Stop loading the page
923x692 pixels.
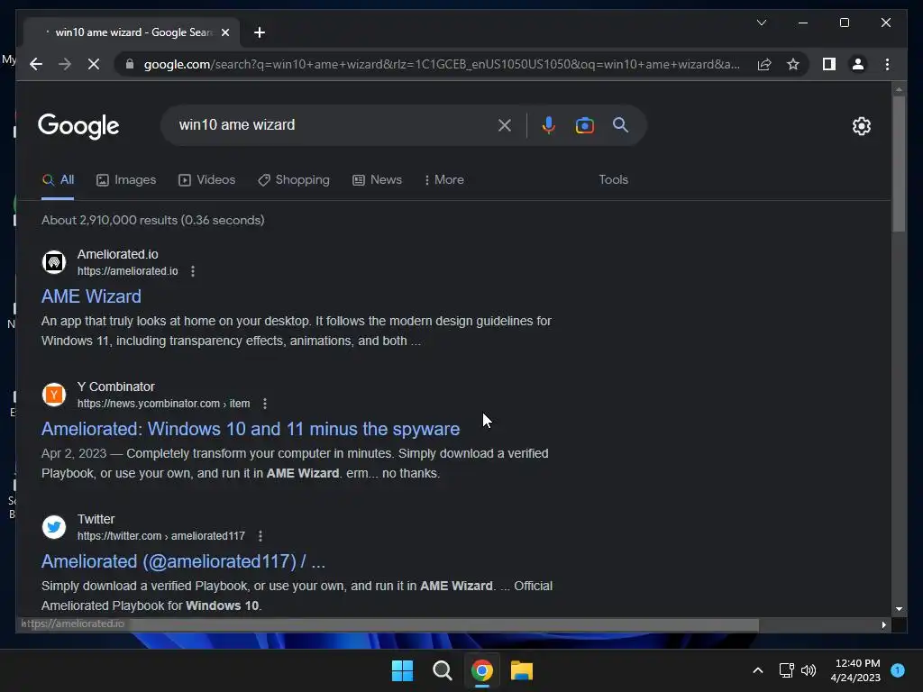click(x=94, y=64)
